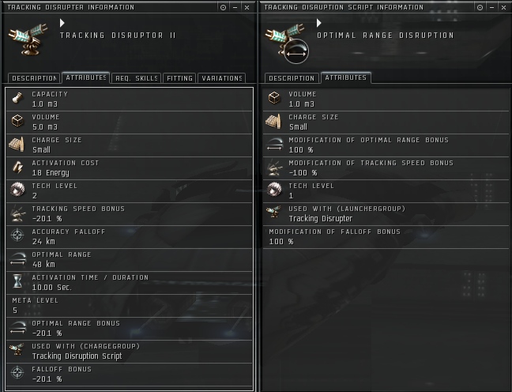Open Description tab in script window
Screen dimensions: 512x392
(x=292, y=78)
